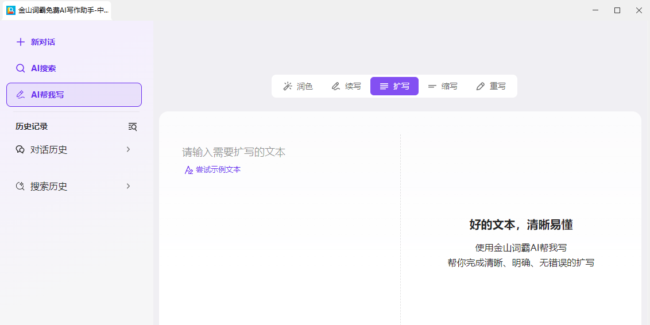Click the pen icon beside AI帮我写
This screenshot has width=650, height=325.
tap(20, 95)
